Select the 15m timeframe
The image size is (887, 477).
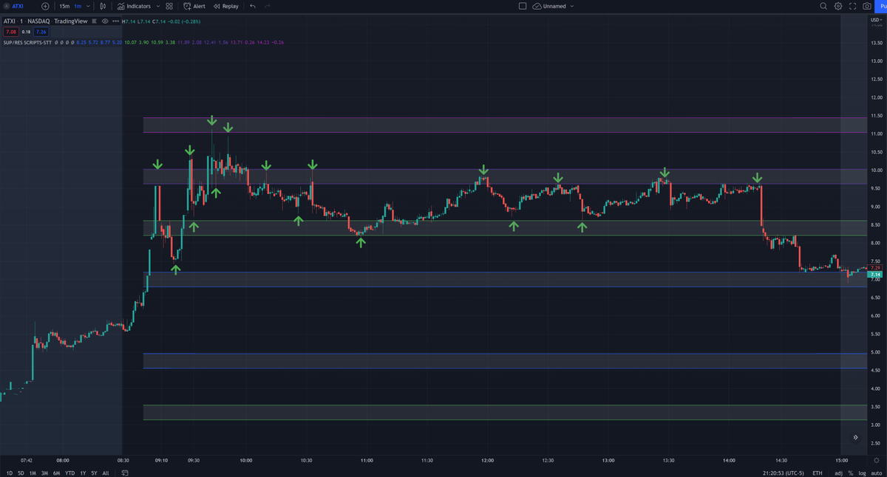pos(64,6)
